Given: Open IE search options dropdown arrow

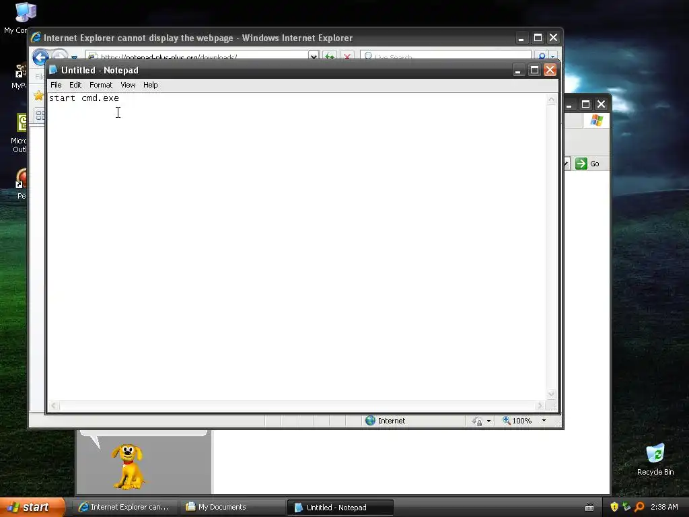Looking at the screenshot, I should [553, 57].
